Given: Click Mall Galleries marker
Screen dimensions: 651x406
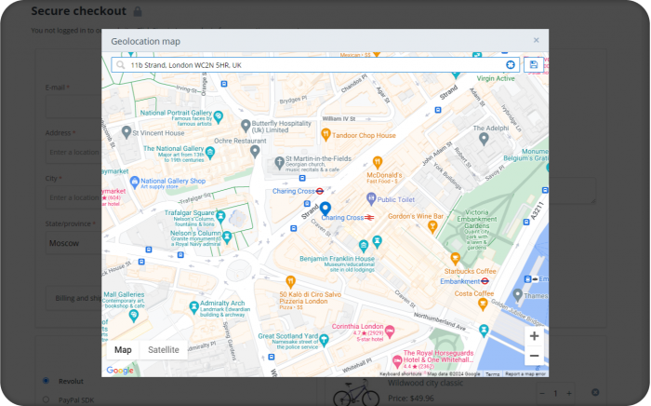Looking at the screenshot, I should click(x=133, y=316).
